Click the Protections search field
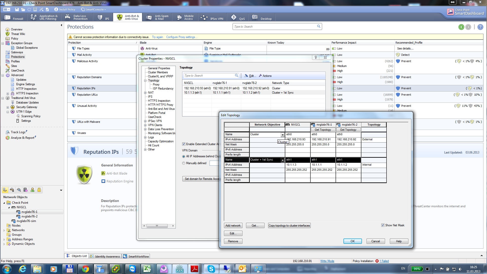The height and width of the screenshot is (274, 487). tap(277, 27)
